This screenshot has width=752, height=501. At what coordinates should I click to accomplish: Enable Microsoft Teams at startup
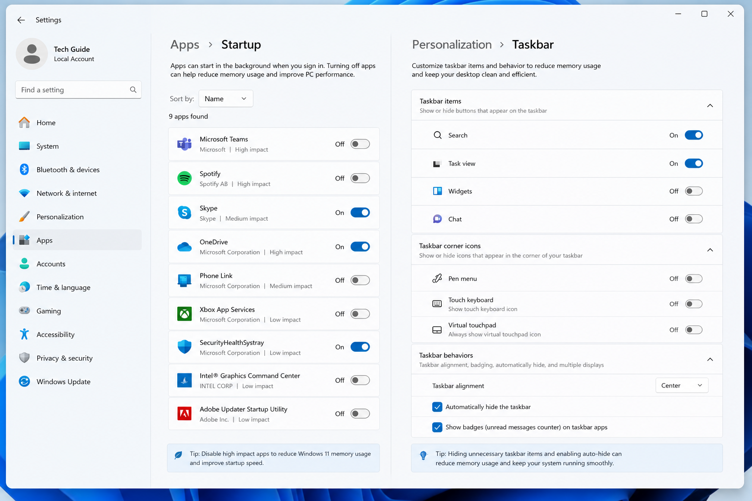coord(360,144)
